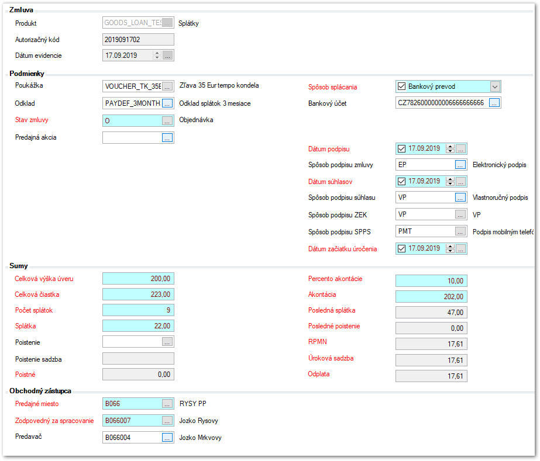Adjust Dátum súhlasov spinner arrows
The width and height of the screenshot is (540, 461).
coord(450,181)
